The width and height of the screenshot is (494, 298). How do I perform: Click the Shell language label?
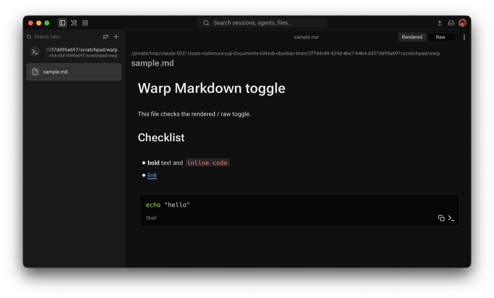[151, 218]
